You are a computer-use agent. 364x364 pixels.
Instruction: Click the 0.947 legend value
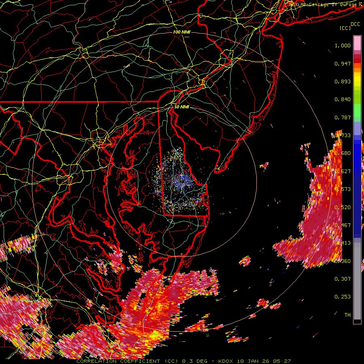point(343,63)
